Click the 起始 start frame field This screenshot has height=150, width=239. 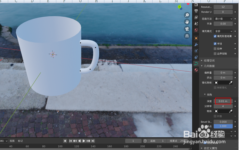[x=157, y=141]
